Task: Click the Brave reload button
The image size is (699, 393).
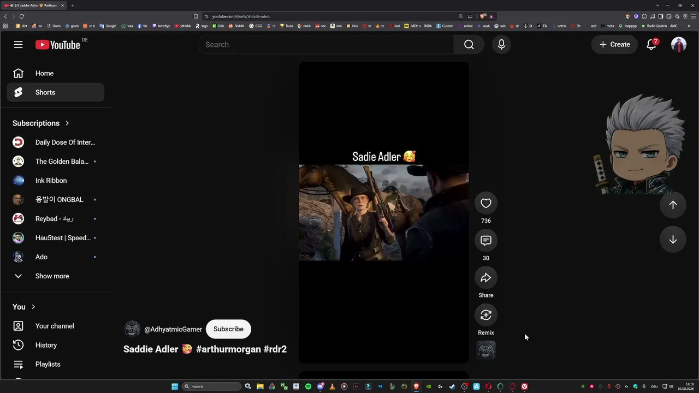Action: coord(22,16)
